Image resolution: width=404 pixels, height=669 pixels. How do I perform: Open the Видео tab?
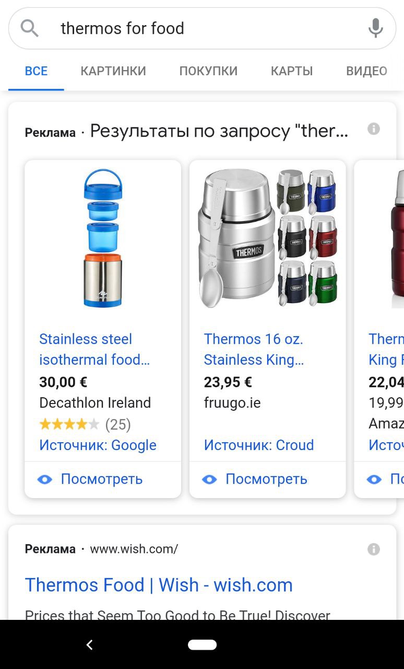click(x=366, y=71)
